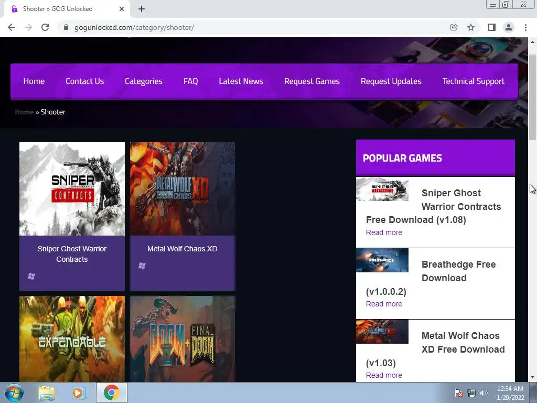Screen dimensions: 537x403
Task: Open Metal Wolf Chaos XD Free Download (v1.03) link
Action: pos(435,349)
